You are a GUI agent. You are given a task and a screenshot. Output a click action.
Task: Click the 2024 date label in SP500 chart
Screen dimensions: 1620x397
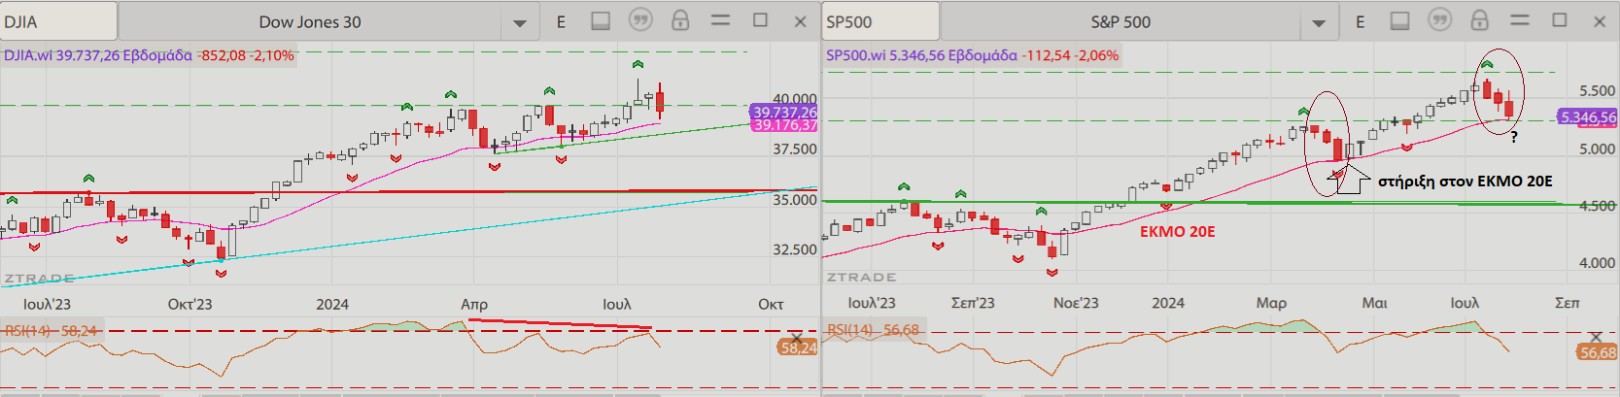tap(1168, 303)
